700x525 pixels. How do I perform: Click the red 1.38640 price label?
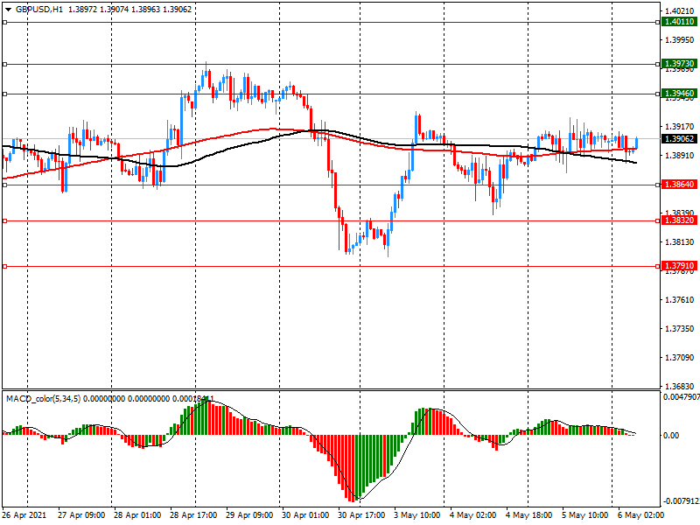point(679,185)
